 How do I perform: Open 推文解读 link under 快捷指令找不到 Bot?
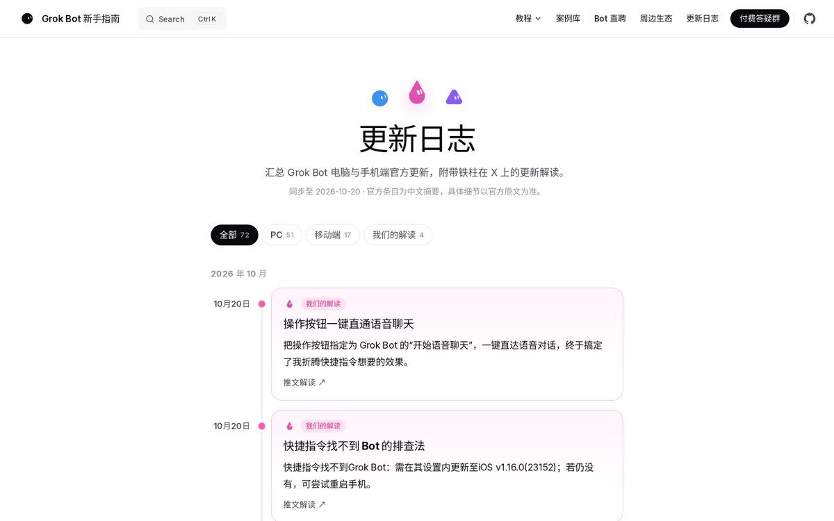[304, 504]
